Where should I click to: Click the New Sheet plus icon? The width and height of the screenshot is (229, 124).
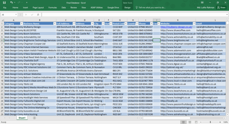34,118
